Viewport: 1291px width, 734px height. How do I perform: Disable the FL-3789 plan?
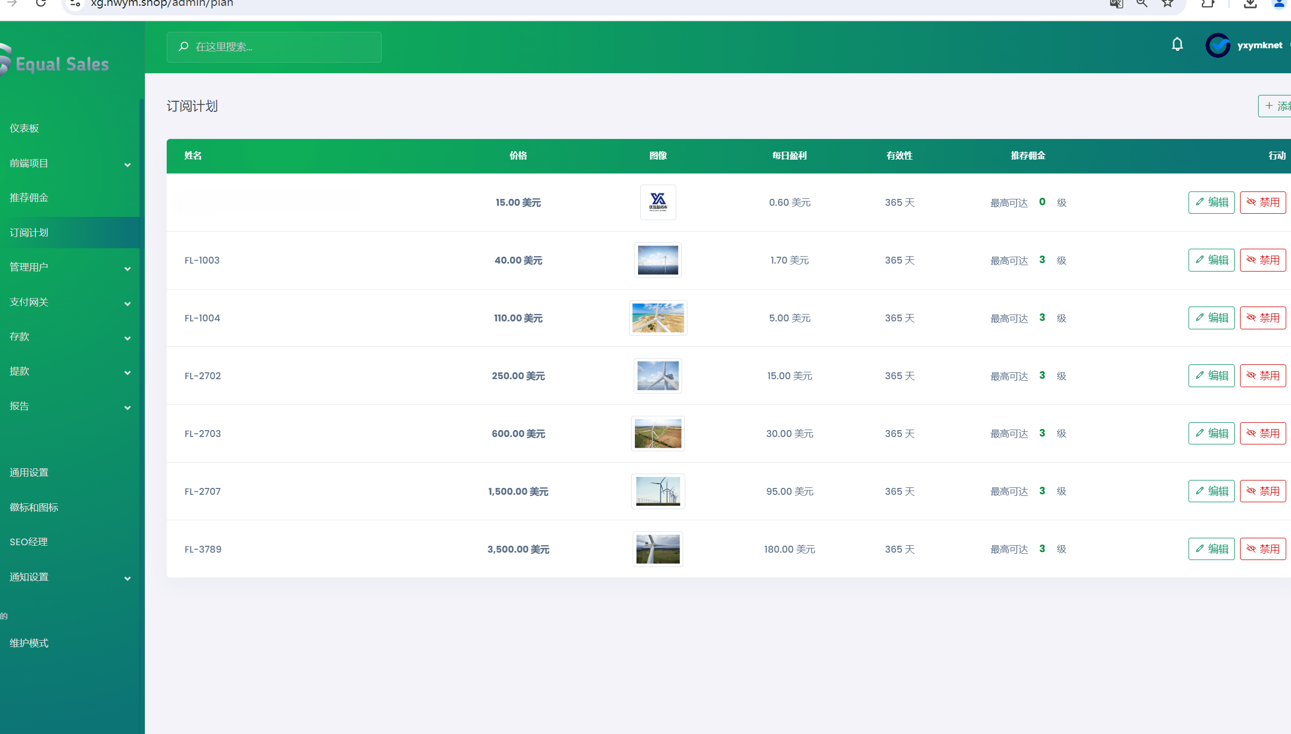(x=1262, y=549)
